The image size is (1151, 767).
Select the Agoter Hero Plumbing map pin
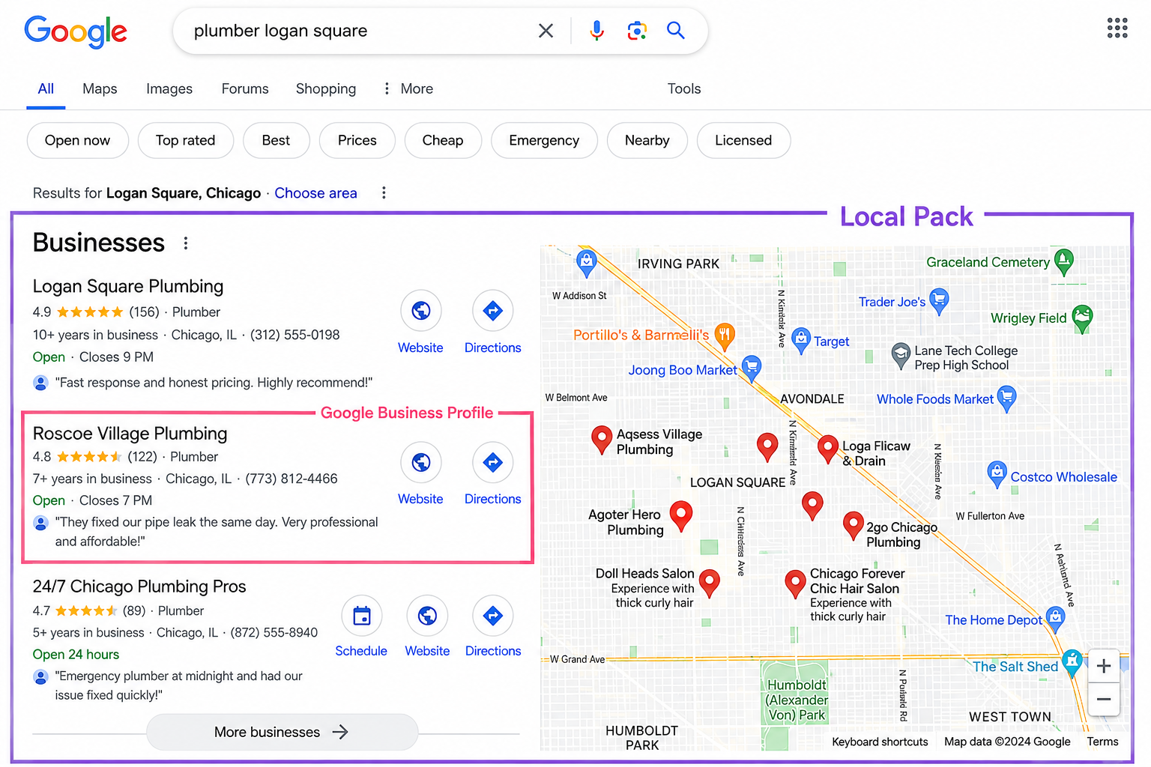680,515
